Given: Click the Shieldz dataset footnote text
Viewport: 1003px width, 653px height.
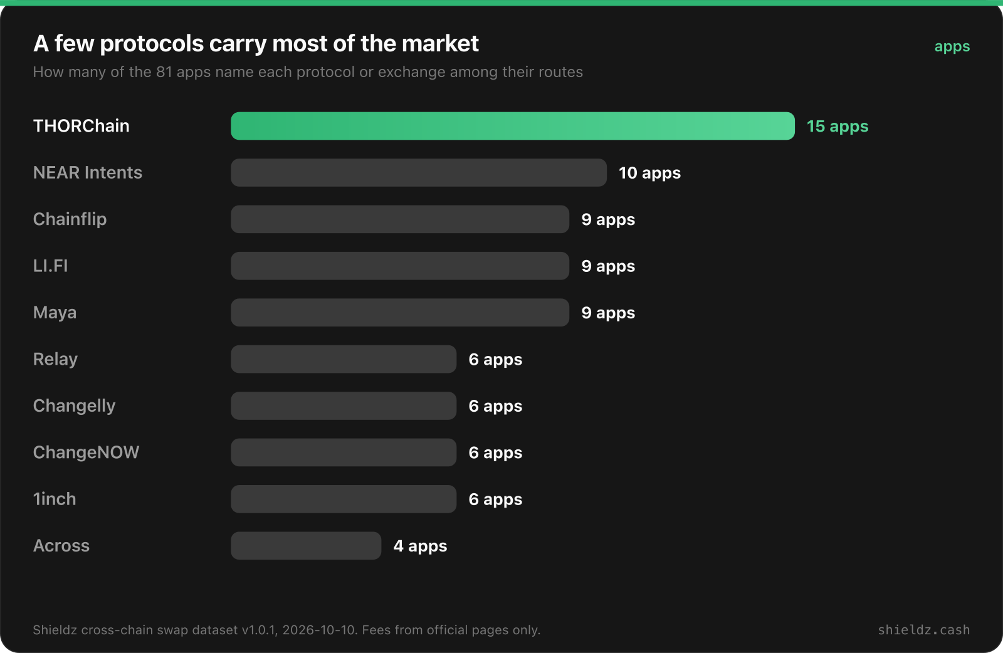Looking at the screenshot, I should point(286,630).
